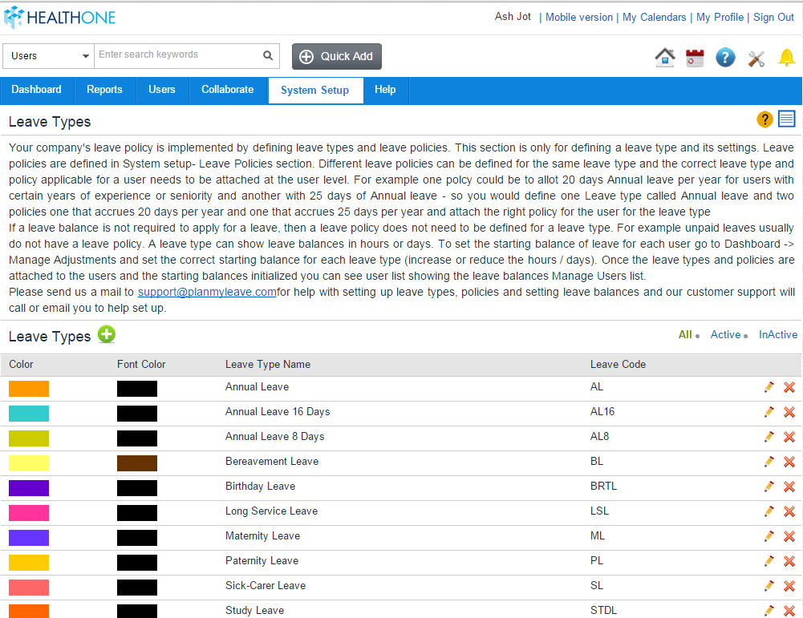Click the magnifier search icon
The image size is (803, 618).
pos(268,56)
